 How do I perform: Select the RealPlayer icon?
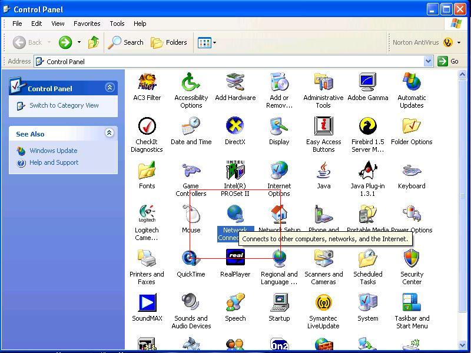tap(235, 258)
